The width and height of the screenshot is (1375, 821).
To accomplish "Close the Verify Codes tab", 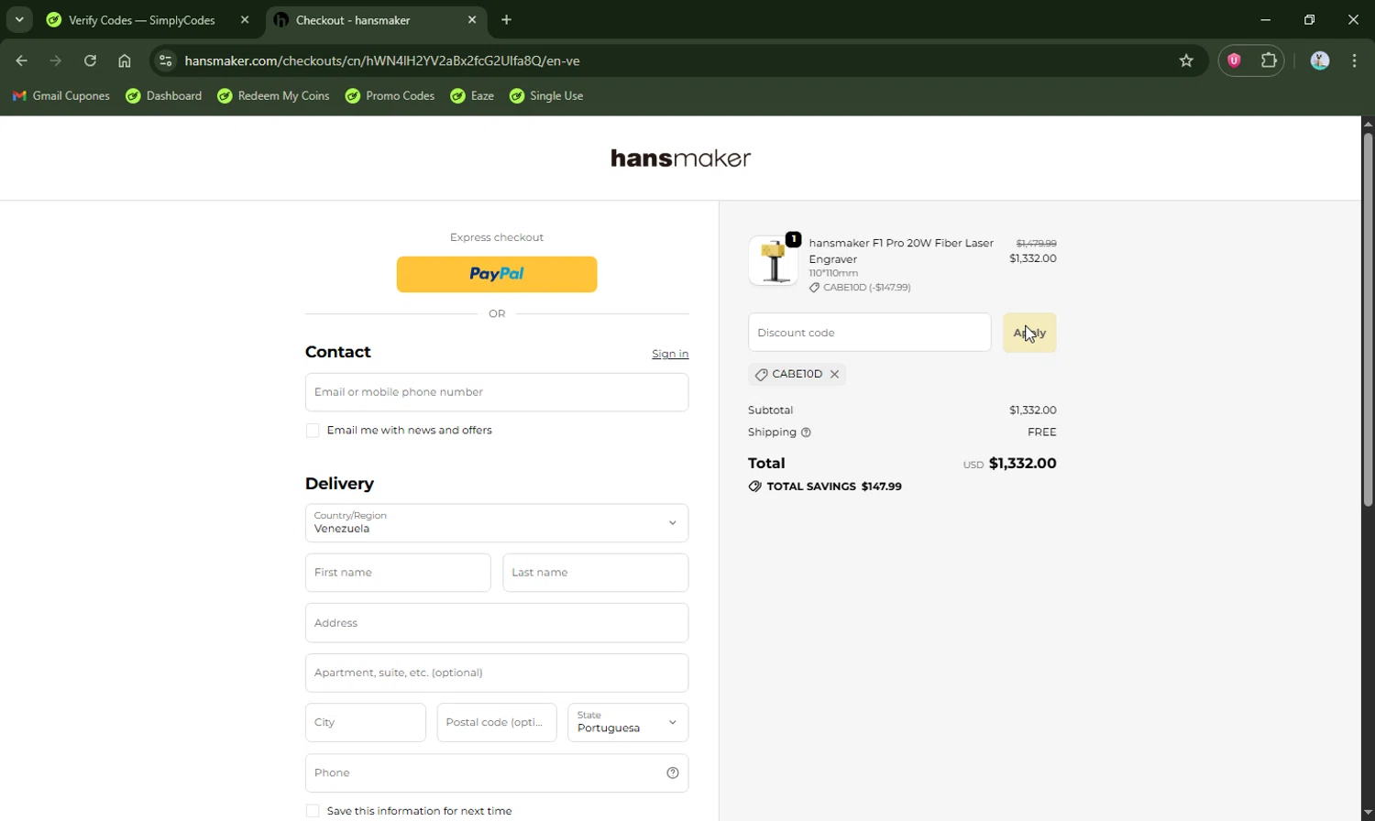I will 245,19.
